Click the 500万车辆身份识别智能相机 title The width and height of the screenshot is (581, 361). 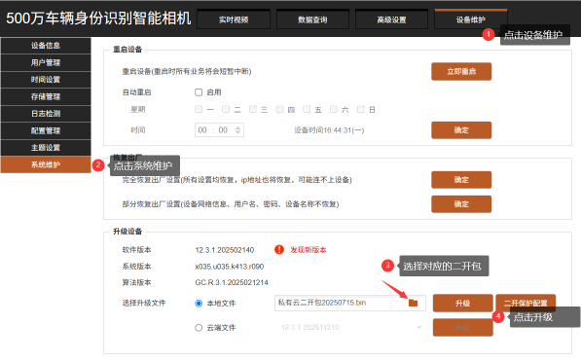point(98,18)
